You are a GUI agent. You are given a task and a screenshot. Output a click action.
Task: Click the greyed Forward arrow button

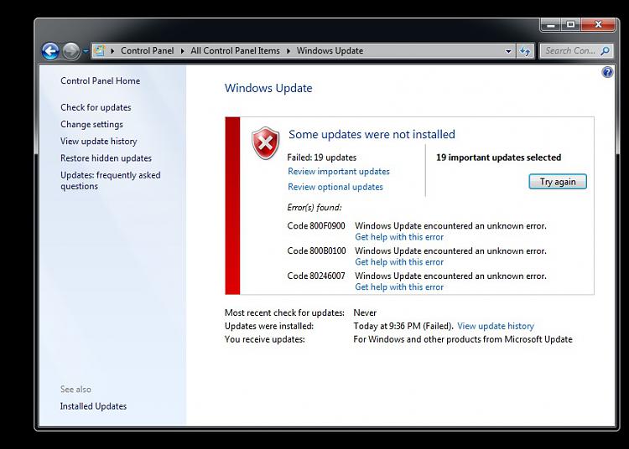71,51
